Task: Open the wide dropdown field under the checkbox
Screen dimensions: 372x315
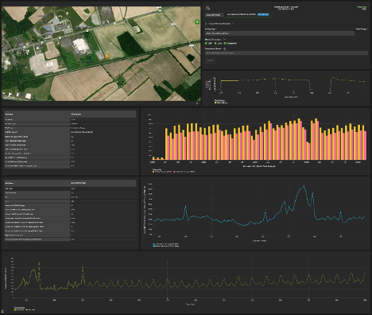Action: pos(280,33)
